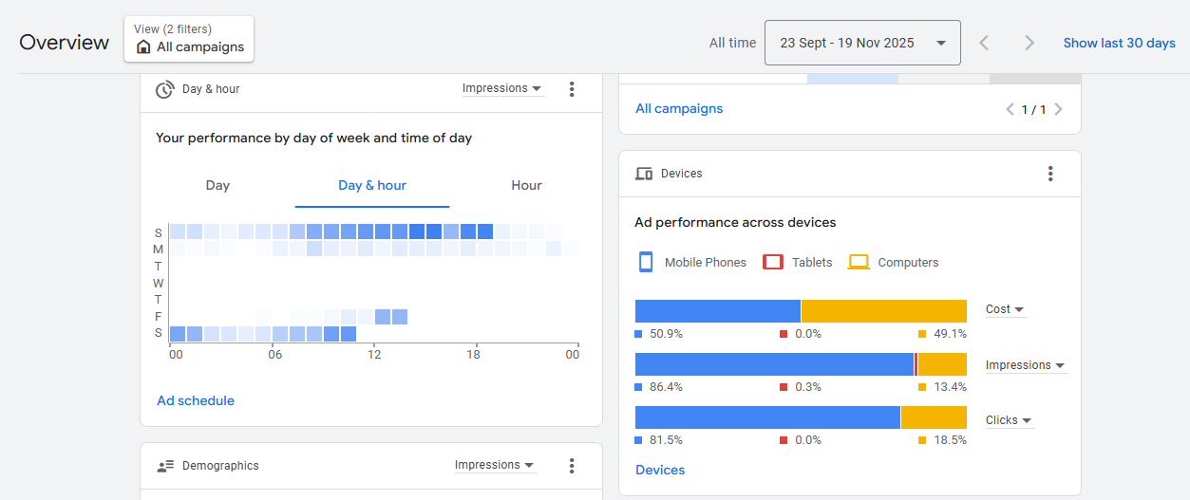
Task: Click the Day & hour clock icon
Action: [165, 89]
